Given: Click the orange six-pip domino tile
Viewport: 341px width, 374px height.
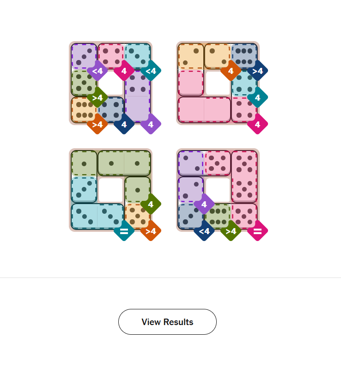Looking at the screenshot, I should point(84,109).
